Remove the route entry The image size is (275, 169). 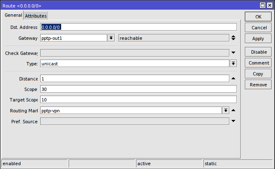pos(258,85)
